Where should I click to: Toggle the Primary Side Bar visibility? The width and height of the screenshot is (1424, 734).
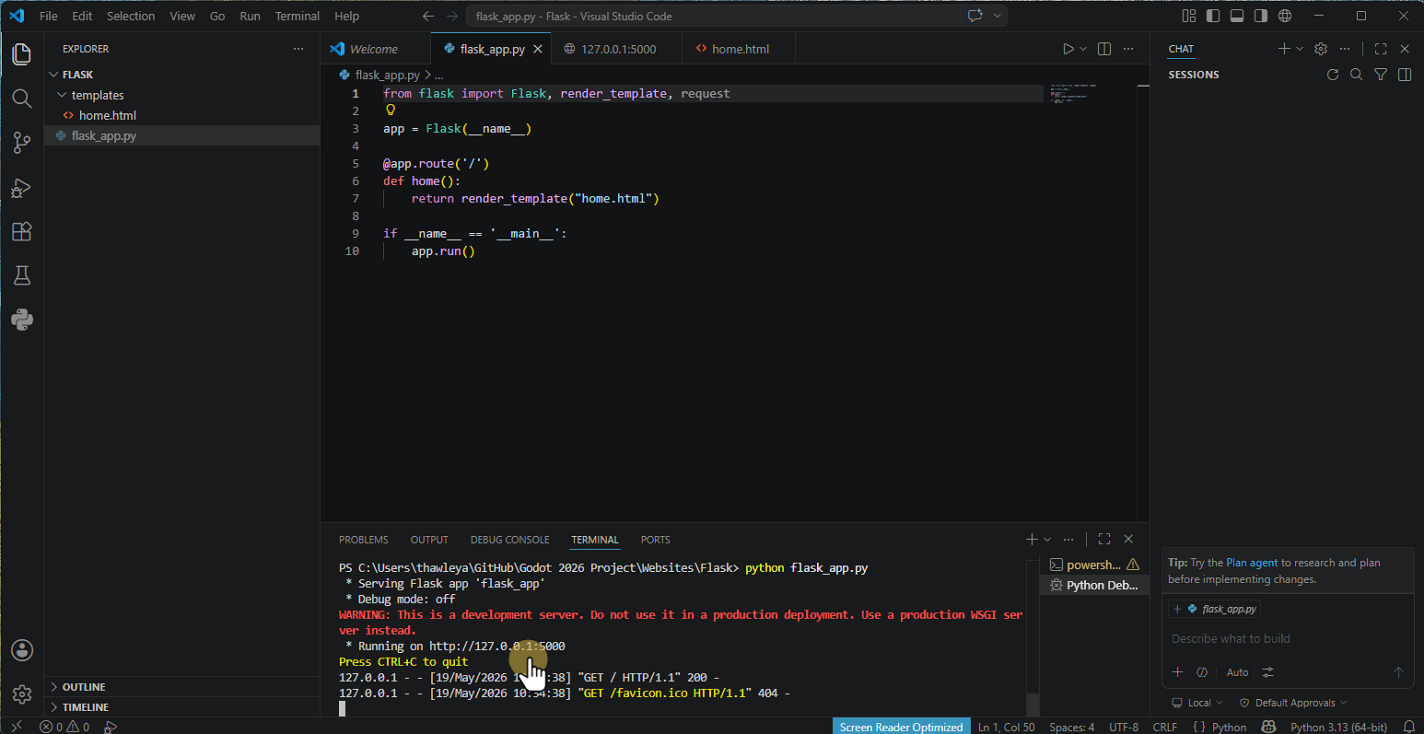click(1212, 16)
